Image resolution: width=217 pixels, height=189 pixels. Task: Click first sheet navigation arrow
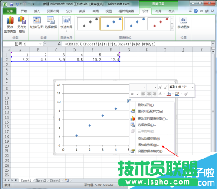tap(5, 180)
